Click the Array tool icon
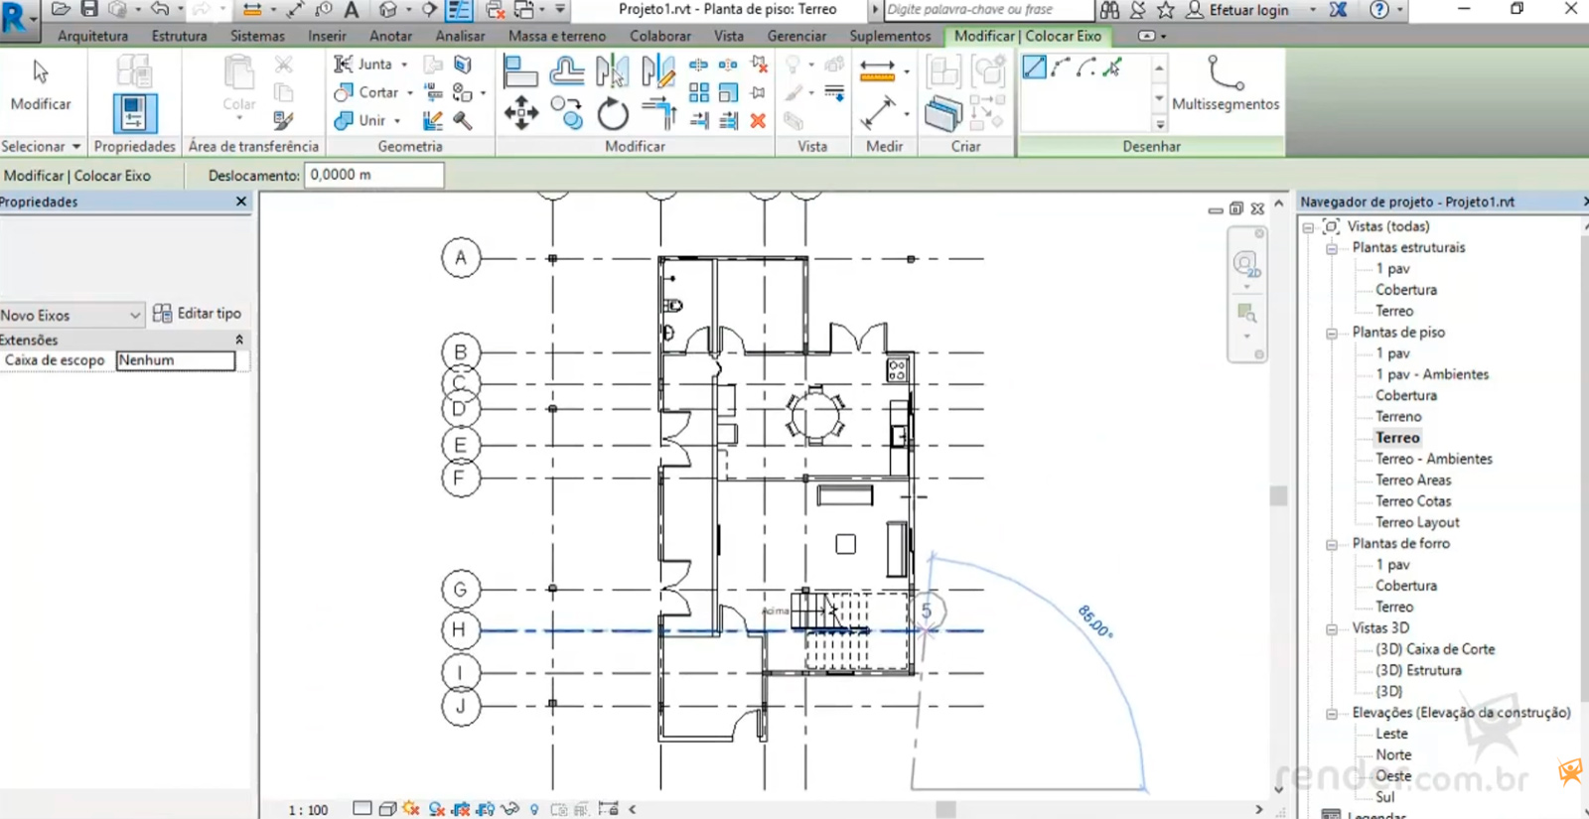 (x=699, y=93)
